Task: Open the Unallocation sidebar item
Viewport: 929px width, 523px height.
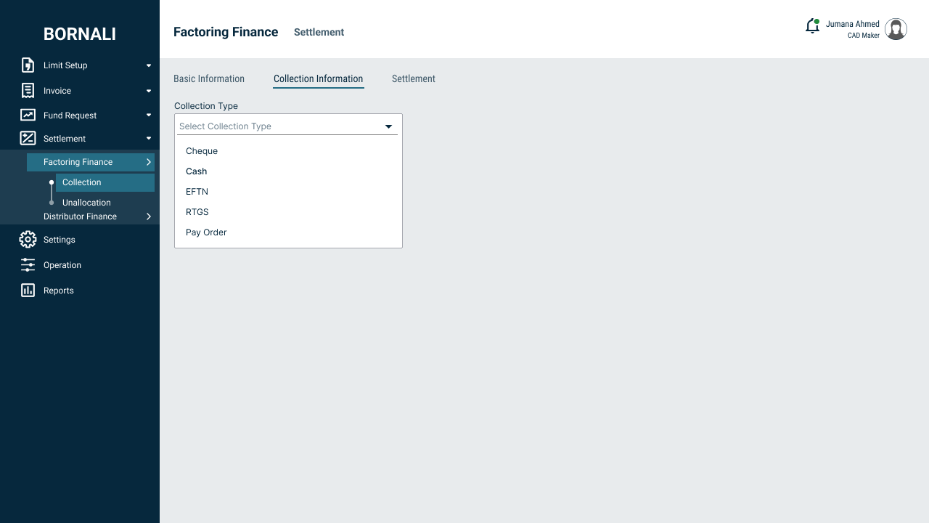Action: (86, 203)
